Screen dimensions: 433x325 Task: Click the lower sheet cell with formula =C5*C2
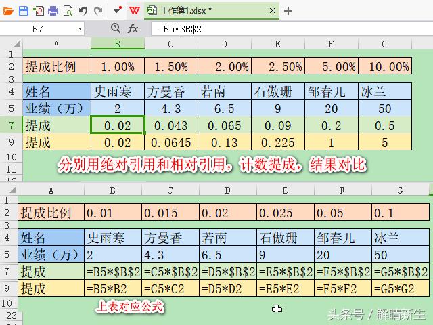170,288
